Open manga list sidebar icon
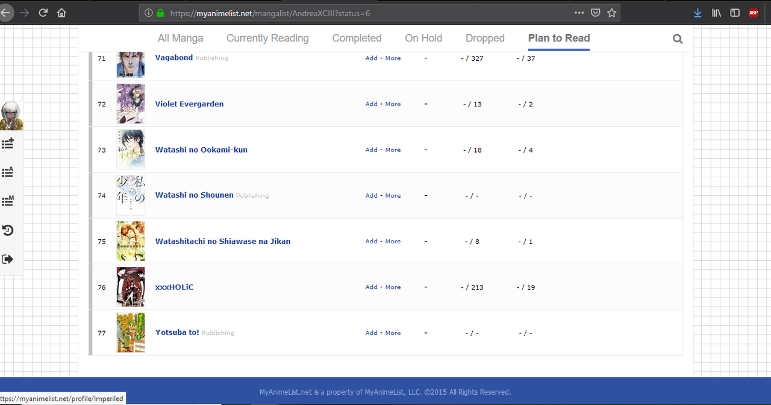This screenshot has width=771, height=405. tap(8, 201)
